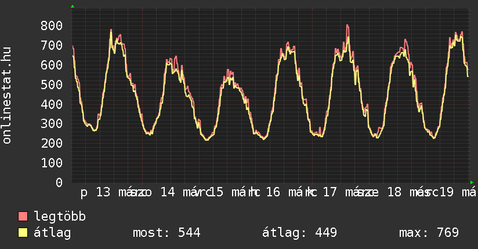The width and height of the screenshot is (478, 249).
Task: Click the yellow átlag legend swatch
Action: [x=23, y=233]
